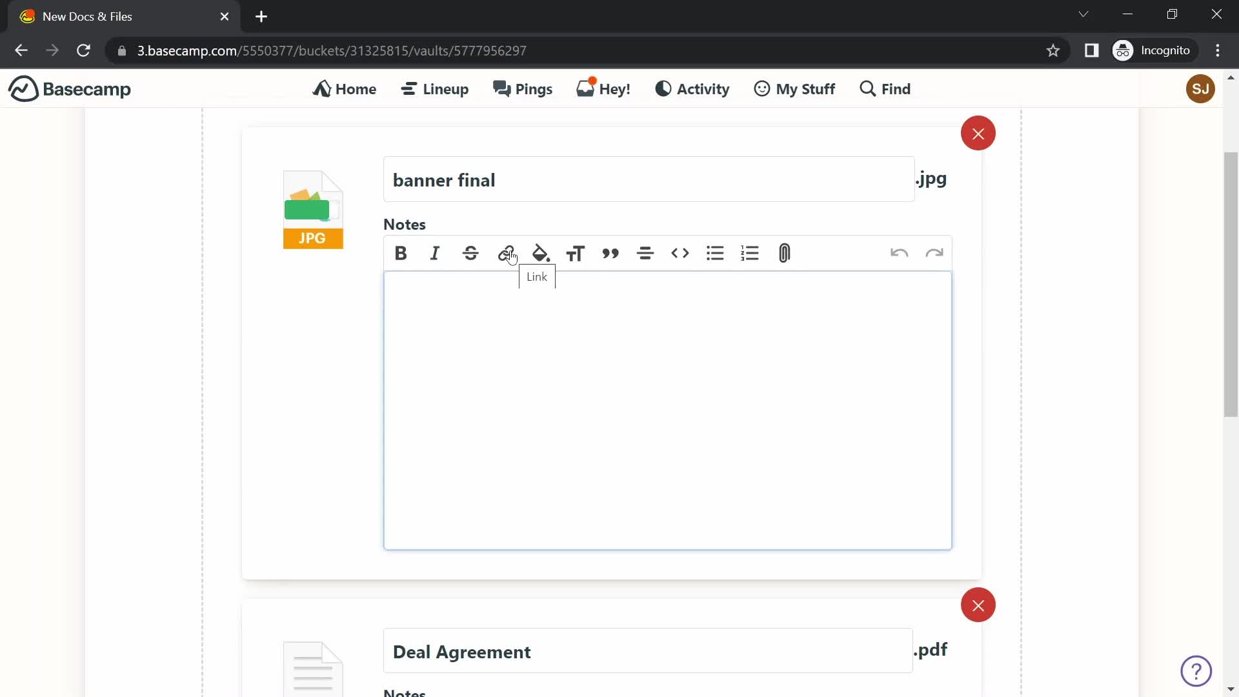Screen dimensions: 1239x697
Task: Toggle bold formatting on selected text
Action: (x=400, y=253)
